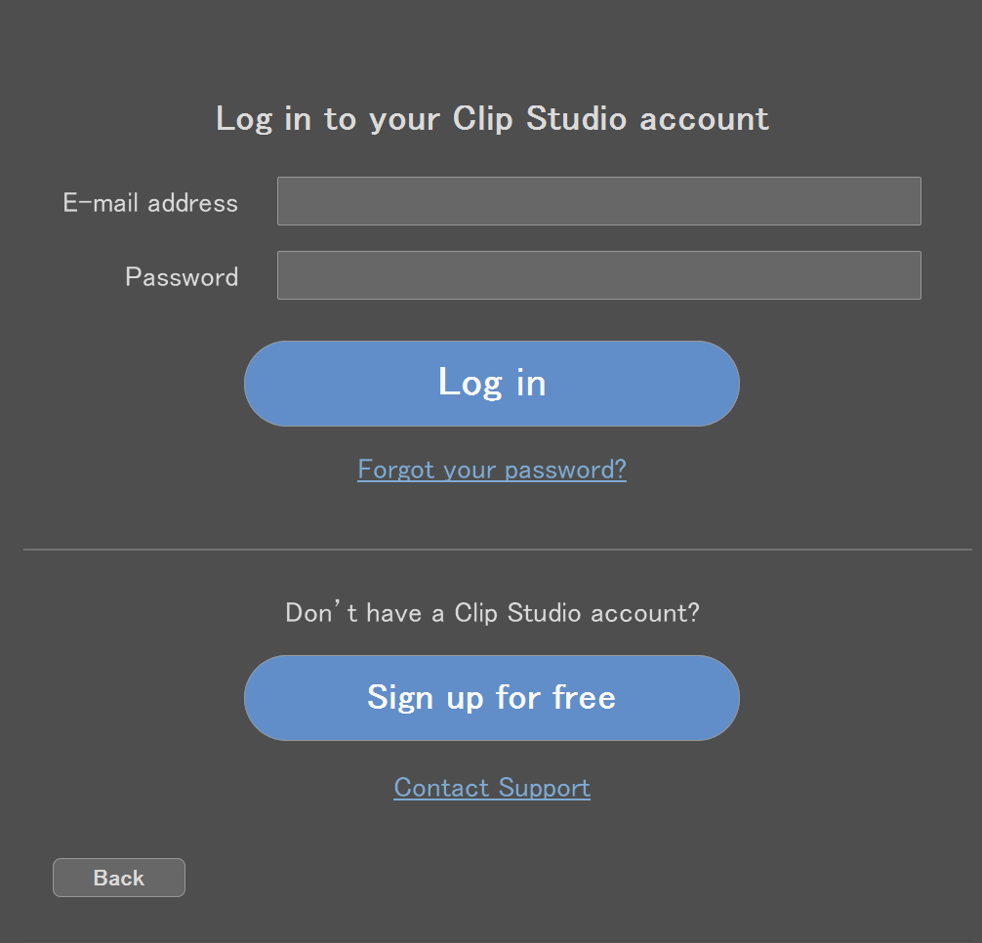Viewport: 982px width, 943px height.
Task: Open the Contact Support link
Action: 492,788
